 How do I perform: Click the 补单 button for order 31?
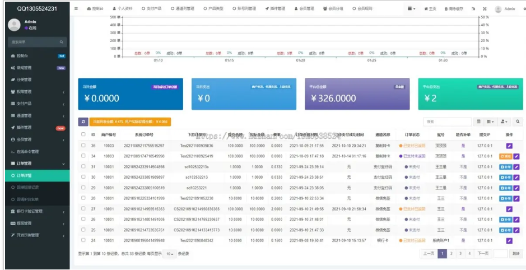(x=506, y=167)
